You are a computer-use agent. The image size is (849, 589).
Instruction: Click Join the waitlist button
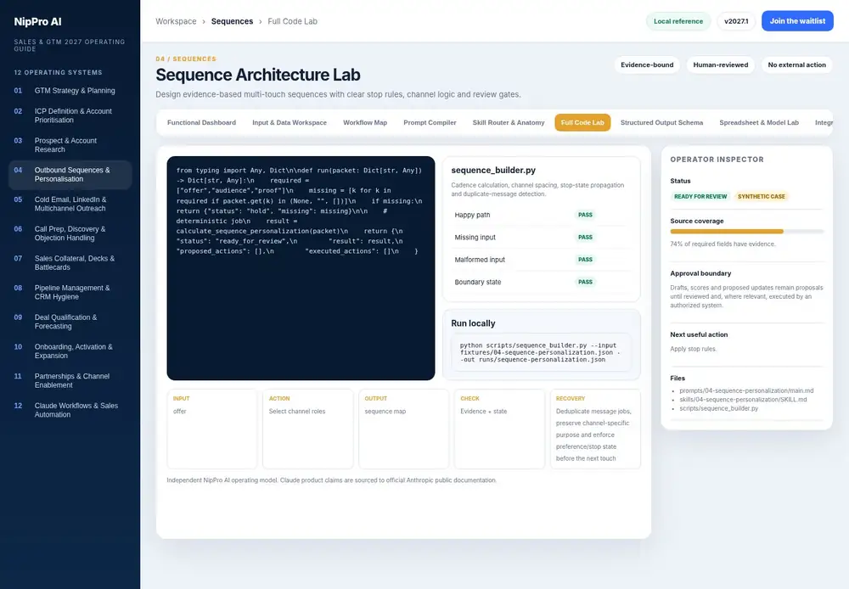point(797,21)
